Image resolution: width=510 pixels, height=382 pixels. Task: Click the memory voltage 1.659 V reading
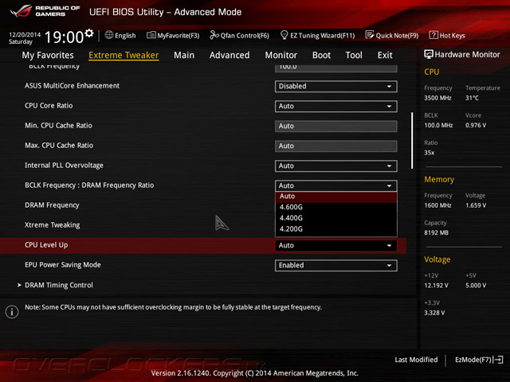pos(476,205)
